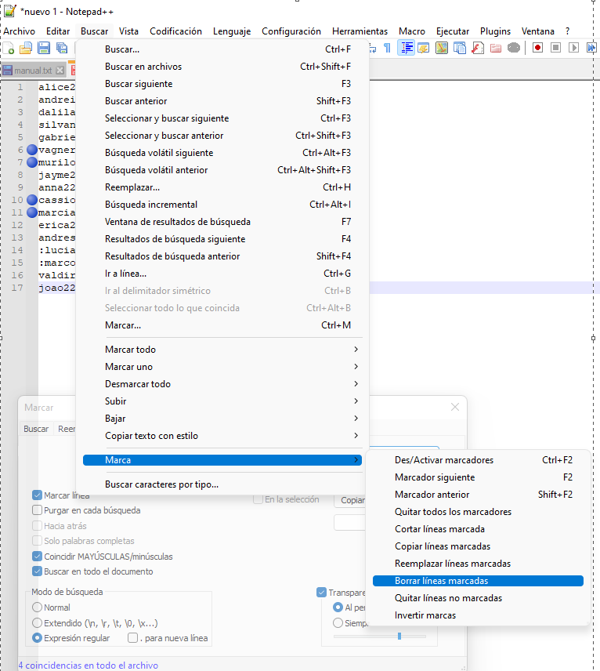Click the New file toolbar icon
The height and width of the screenshot is (671, 600).
point(9,48)
